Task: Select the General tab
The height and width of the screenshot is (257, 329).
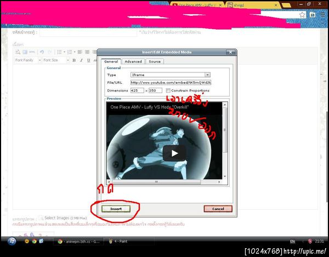Action: [x=111, y=61]
